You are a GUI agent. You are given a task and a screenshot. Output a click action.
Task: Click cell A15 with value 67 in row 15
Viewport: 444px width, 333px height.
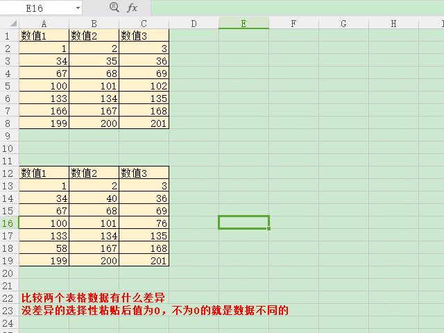point(44,210)
